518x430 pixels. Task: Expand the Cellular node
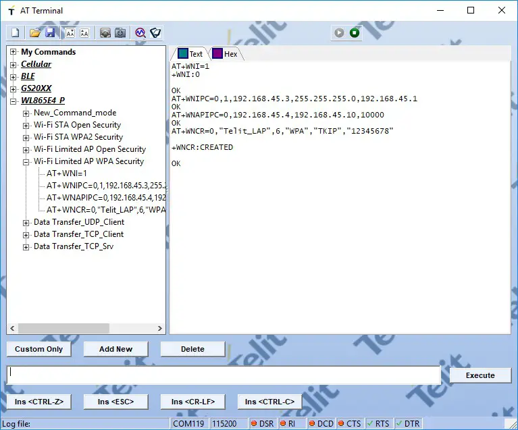pos(13,65)
